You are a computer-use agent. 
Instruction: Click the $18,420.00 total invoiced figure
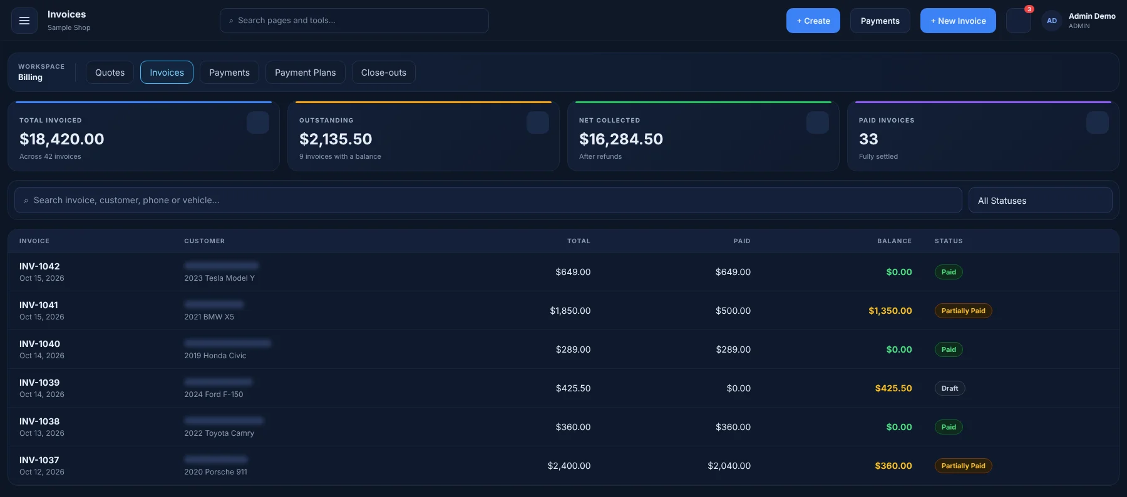[x=62, y=139]
